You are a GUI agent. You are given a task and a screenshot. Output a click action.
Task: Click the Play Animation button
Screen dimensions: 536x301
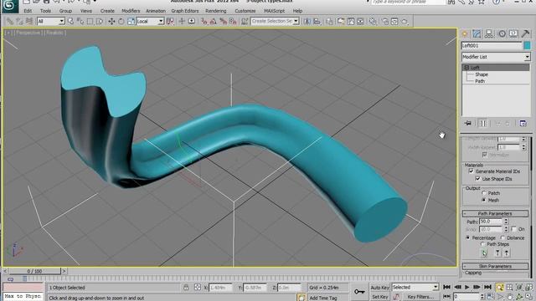coord(467,287)
